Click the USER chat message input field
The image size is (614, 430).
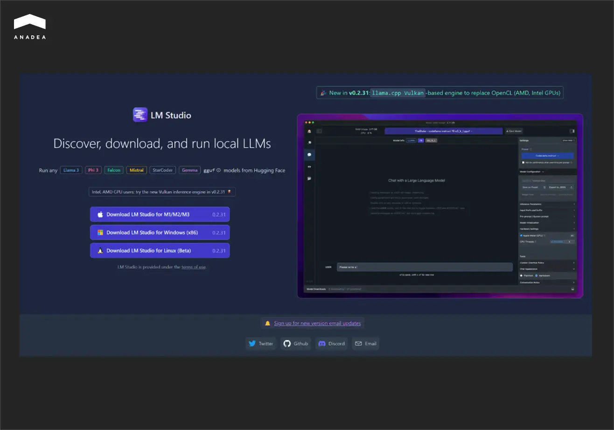[425, 267]
